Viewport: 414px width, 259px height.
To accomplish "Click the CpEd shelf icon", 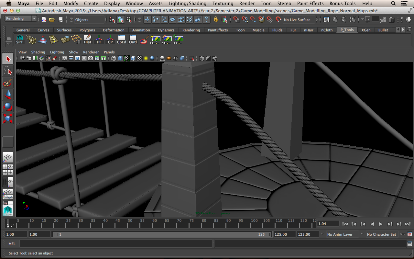I will point(121,39).
